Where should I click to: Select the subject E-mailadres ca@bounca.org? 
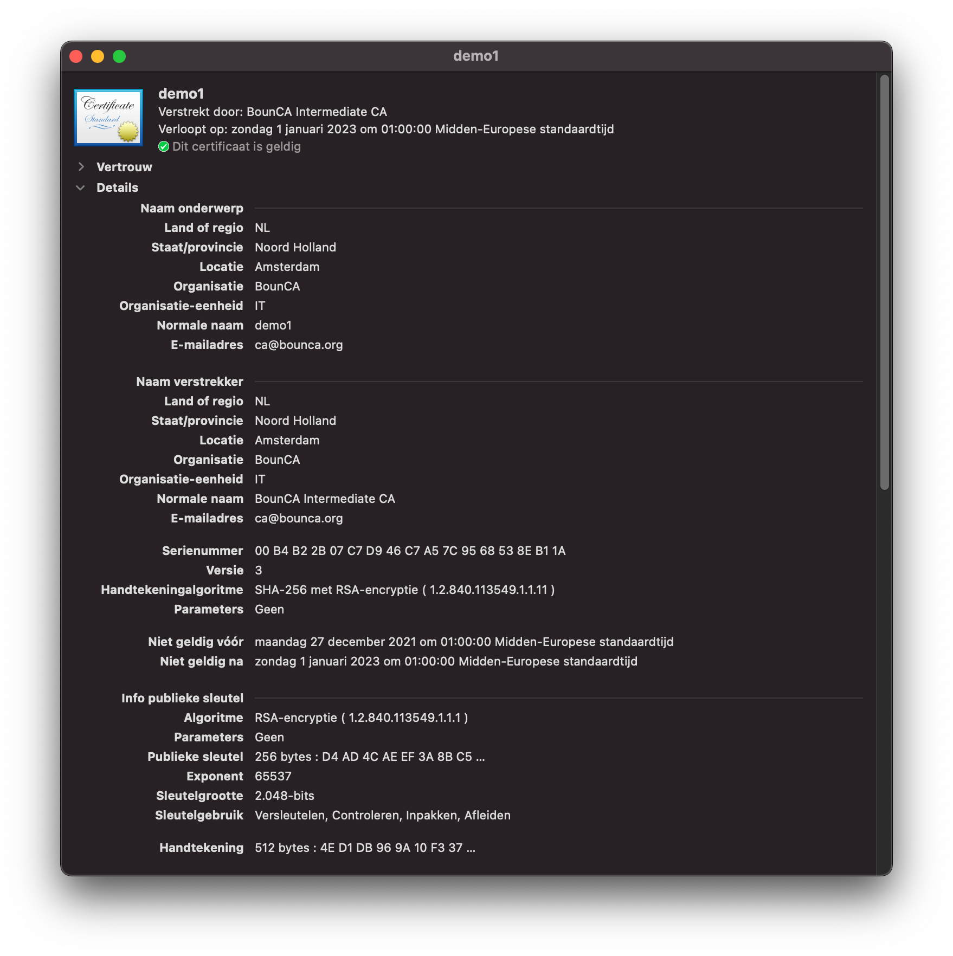point(299,345)
